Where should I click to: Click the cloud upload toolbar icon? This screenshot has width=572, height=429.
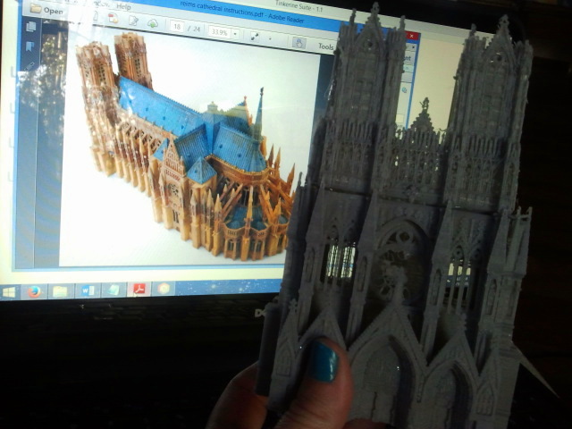pos(152,22)
